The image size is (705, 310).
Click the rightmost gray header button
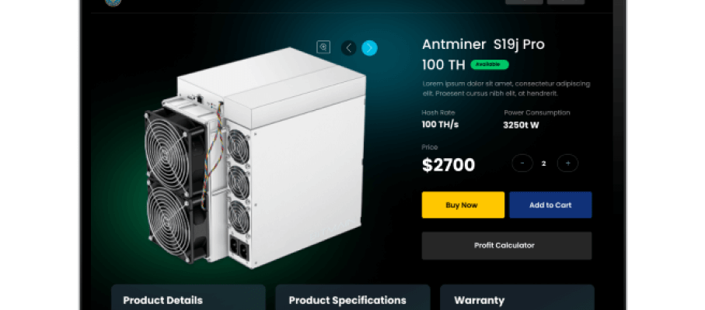coord(566,2)
